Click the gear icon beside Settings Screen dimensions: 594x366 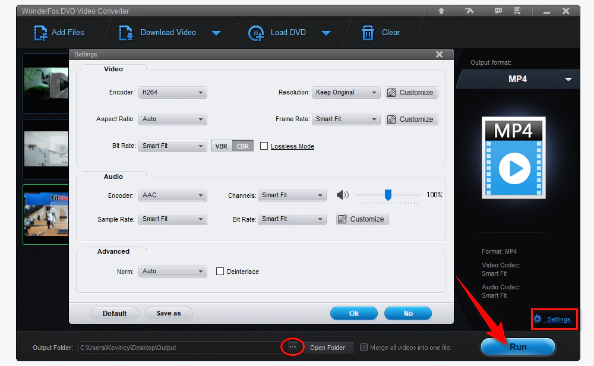click(538, 318)
